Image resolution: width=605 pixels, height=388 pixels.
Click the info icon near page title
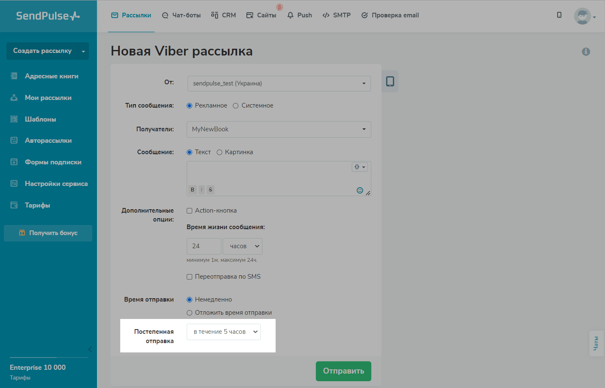coord(586,52)
